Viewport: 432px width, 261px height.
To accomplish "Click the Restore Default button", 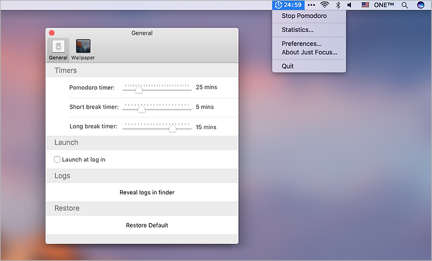I will coord(147,225).
